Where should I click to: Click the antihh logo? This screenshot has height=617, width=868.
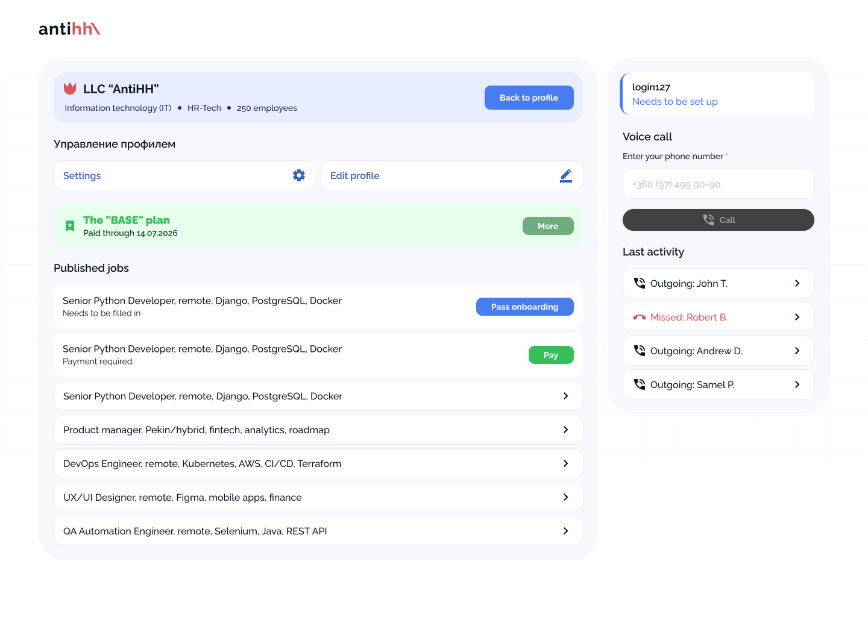tap(69, 29)
